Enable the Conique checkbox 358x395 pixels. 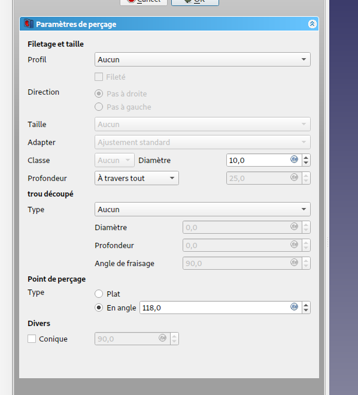[x=32, y=339]
